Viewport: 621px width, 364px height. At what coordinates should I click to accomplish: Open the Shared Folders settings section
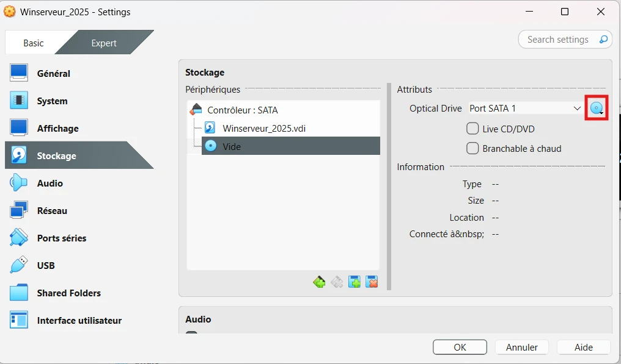click(x=79, y=293)
